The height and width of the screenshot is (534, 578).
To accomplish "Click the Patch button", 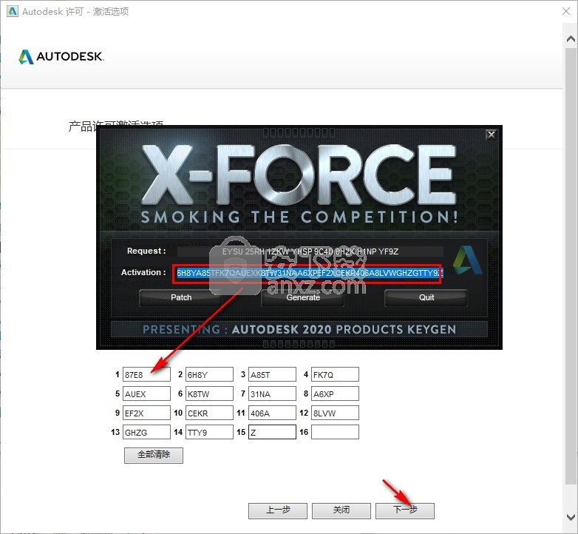I will click(181, 297).
